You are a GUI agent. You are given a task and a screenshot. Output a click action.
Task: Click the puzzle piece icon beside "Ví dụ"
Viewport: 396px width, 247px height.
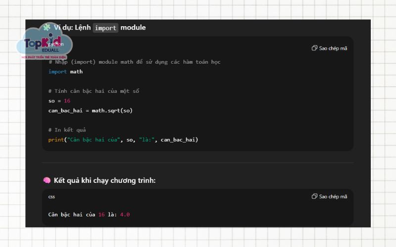click(x=47, y=27)
